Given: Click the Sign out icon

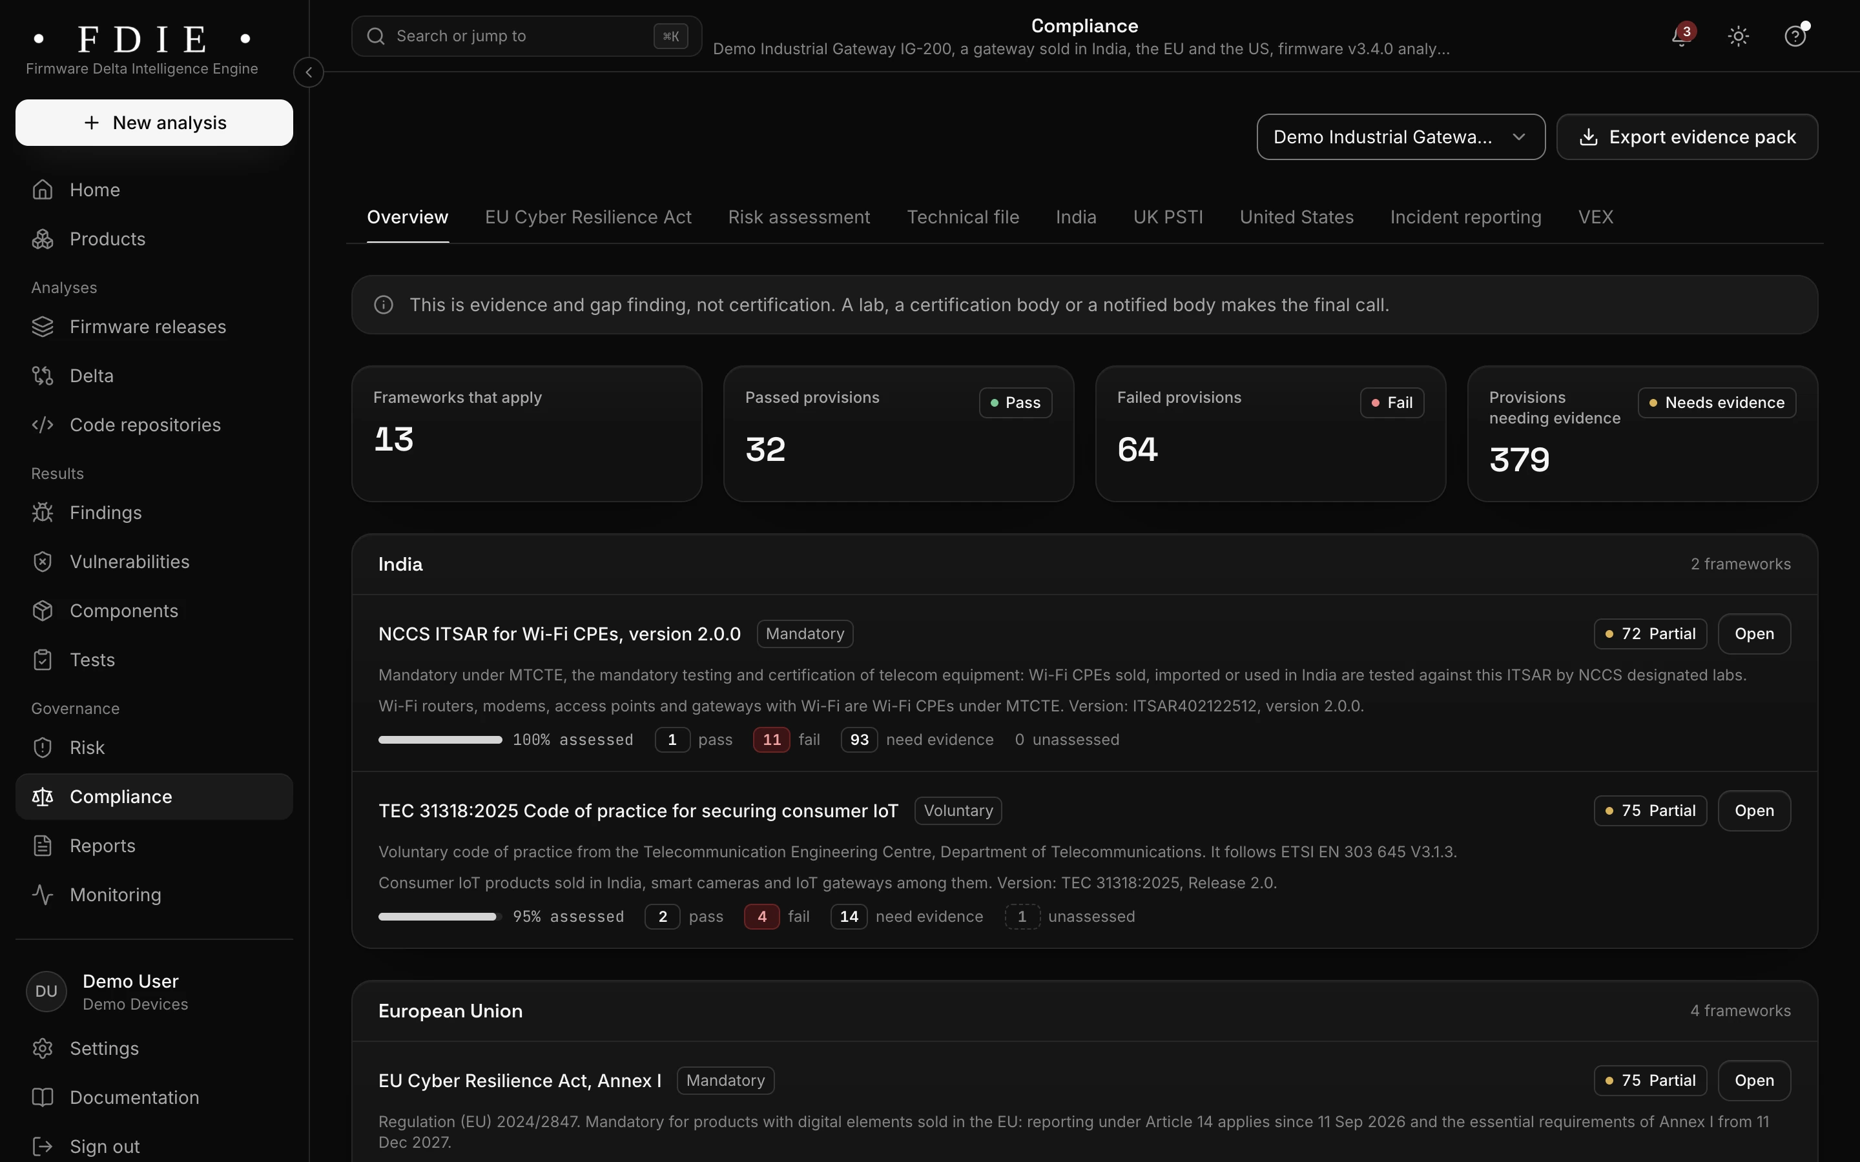Looking at the screenshot, I should [x=42, y=1147].
